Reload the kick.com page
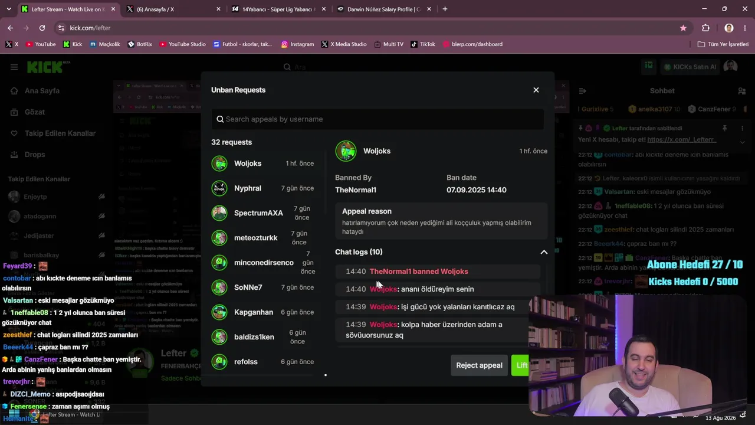Viewport: 755px width, 425px height. [42, 28]
